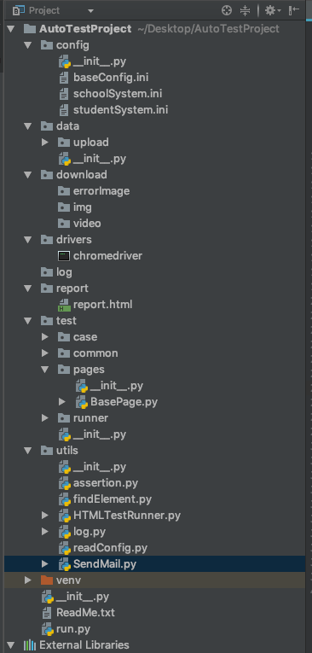Click the scroll-from-source target icon
Image resolution: width=312 pixels, height=653 pixels.
227,10
